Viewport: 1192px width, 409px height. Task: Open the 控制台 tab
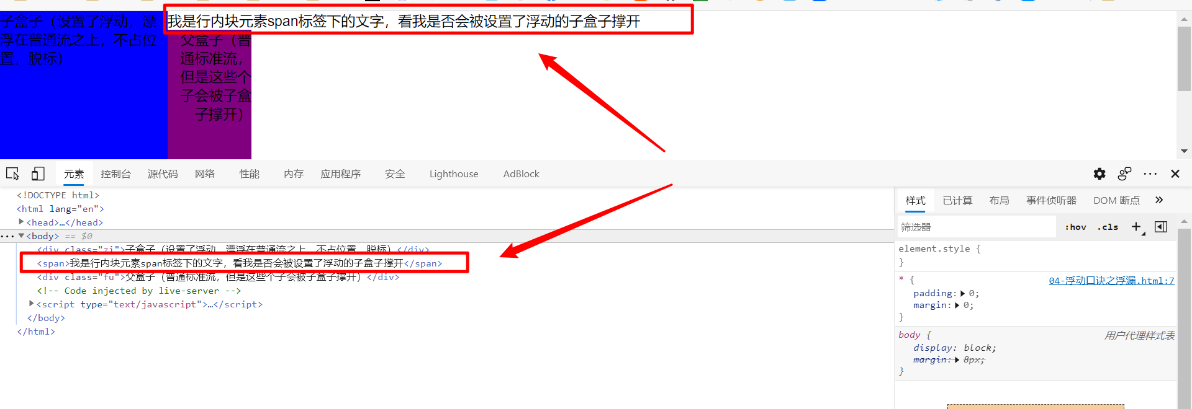(116, 174)
